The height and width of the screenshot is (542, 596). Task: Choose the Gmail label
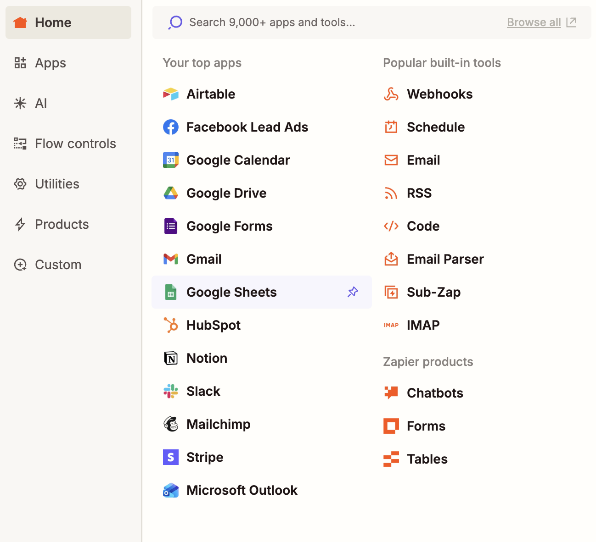204,259
